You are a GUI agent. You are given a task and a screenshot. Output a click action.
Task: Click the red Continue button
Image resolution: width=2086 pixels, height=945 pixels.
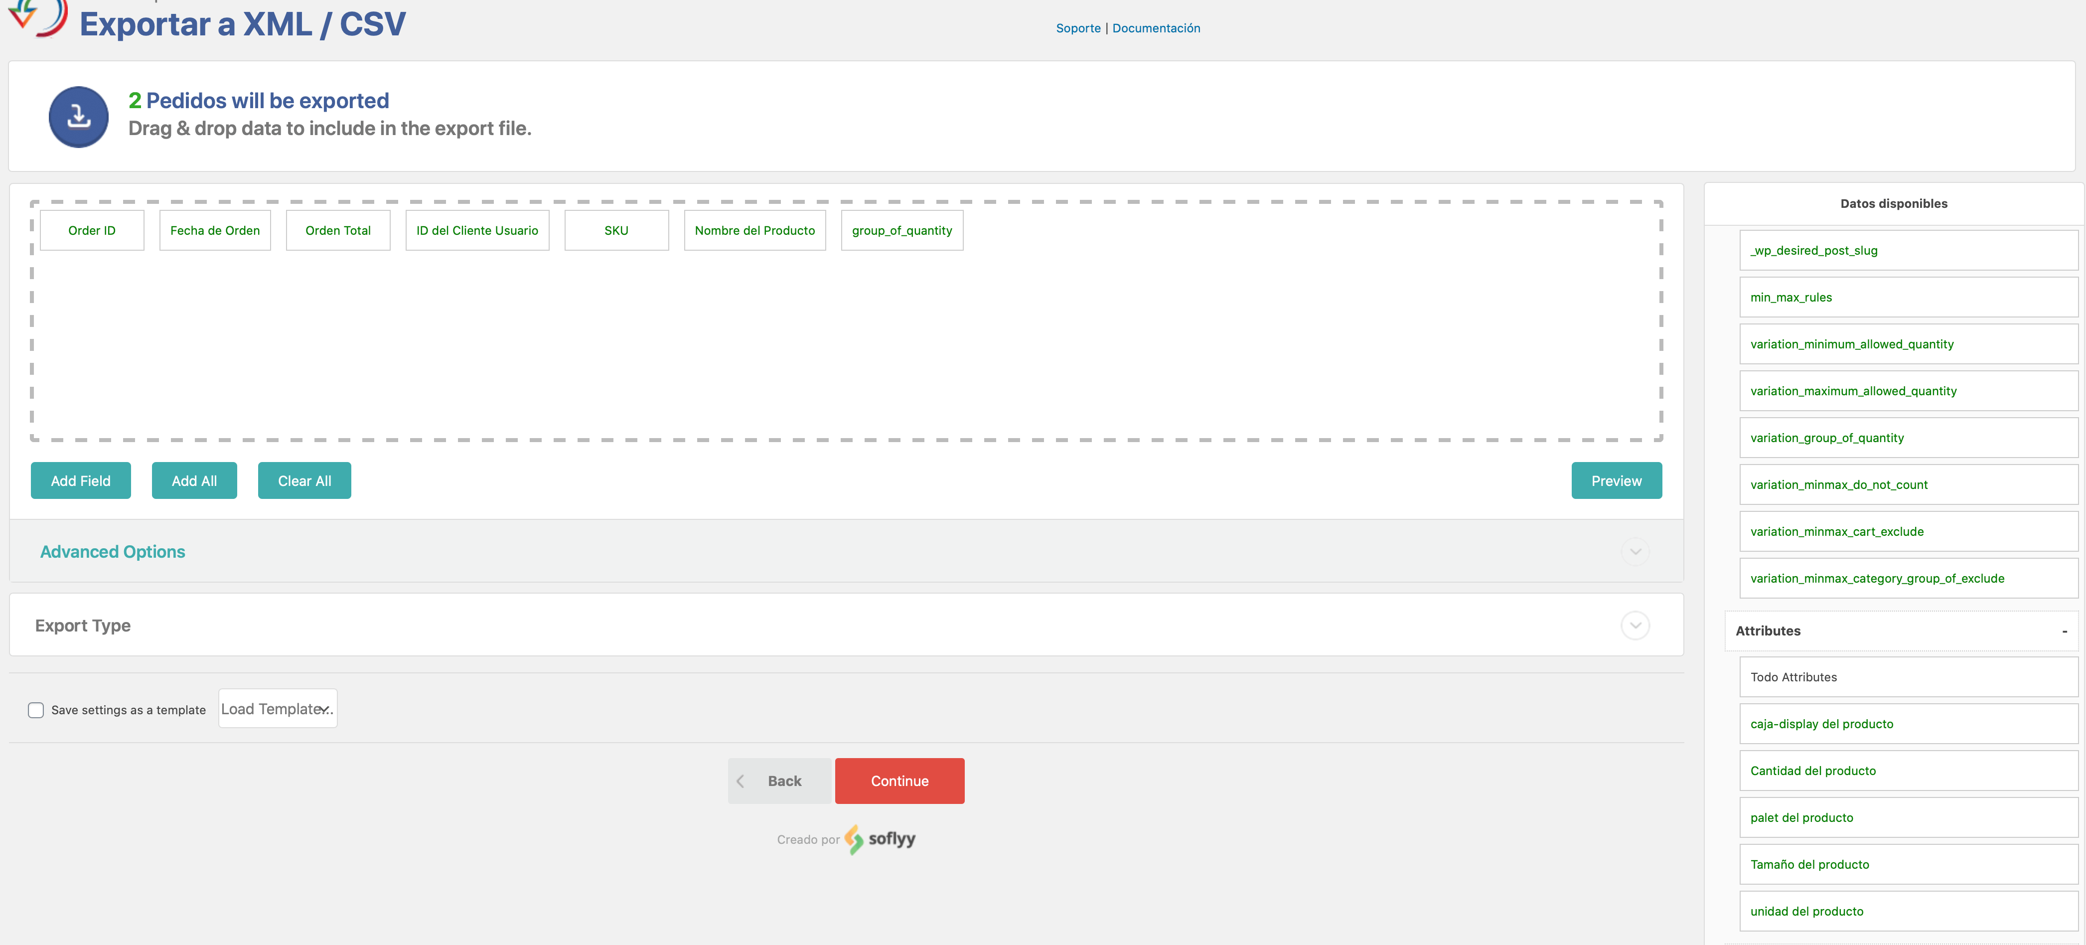tap(899, 781)
